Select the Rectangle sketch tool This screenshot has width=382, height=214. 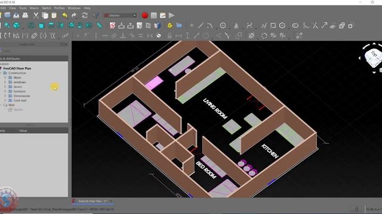[x=273, y=25]
